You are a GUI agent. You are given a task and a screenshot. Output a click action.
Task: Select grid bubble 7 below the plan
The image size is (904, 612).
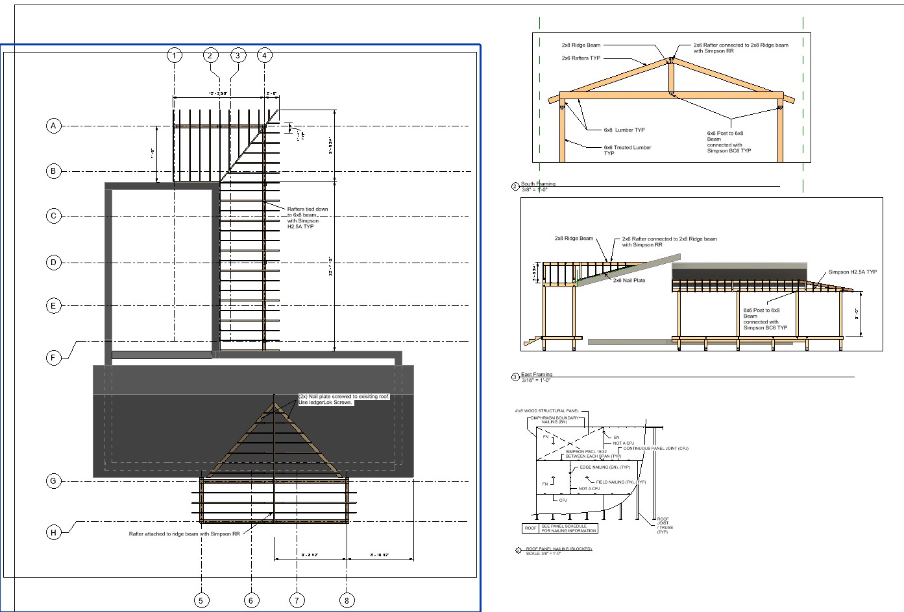pyautogui.click(x=296, y=600)
